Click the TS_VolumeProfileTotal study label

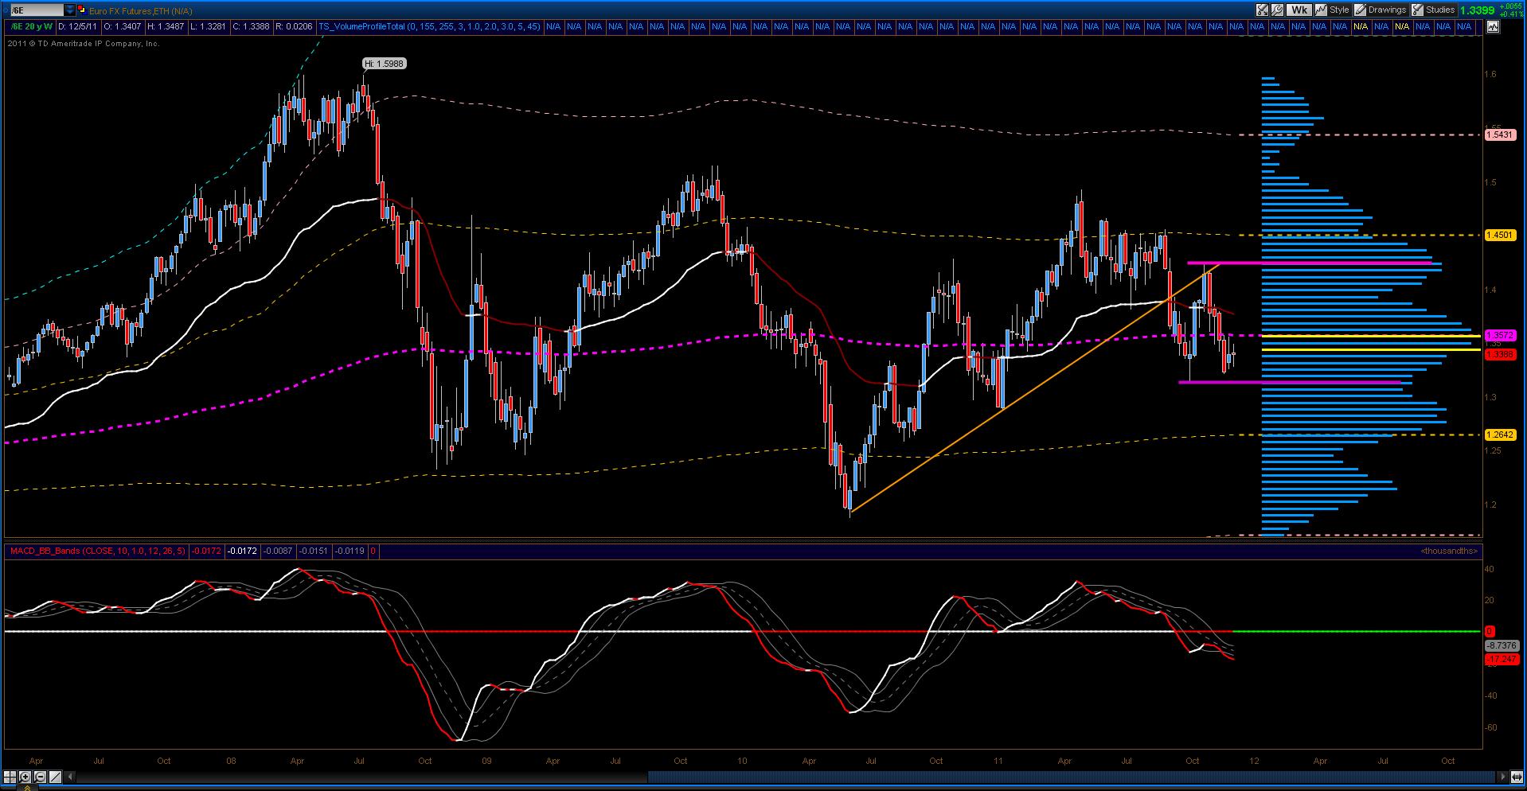(429, 26)
